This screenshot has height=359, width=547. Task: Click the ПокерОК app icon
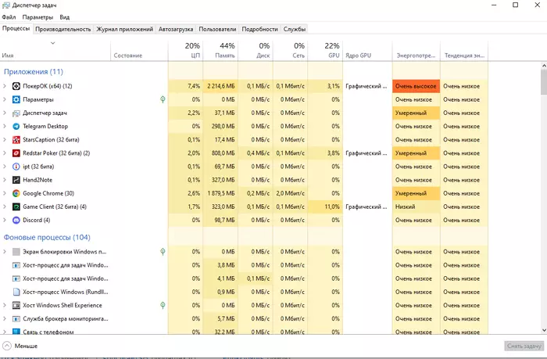click(x=16, y=86)
